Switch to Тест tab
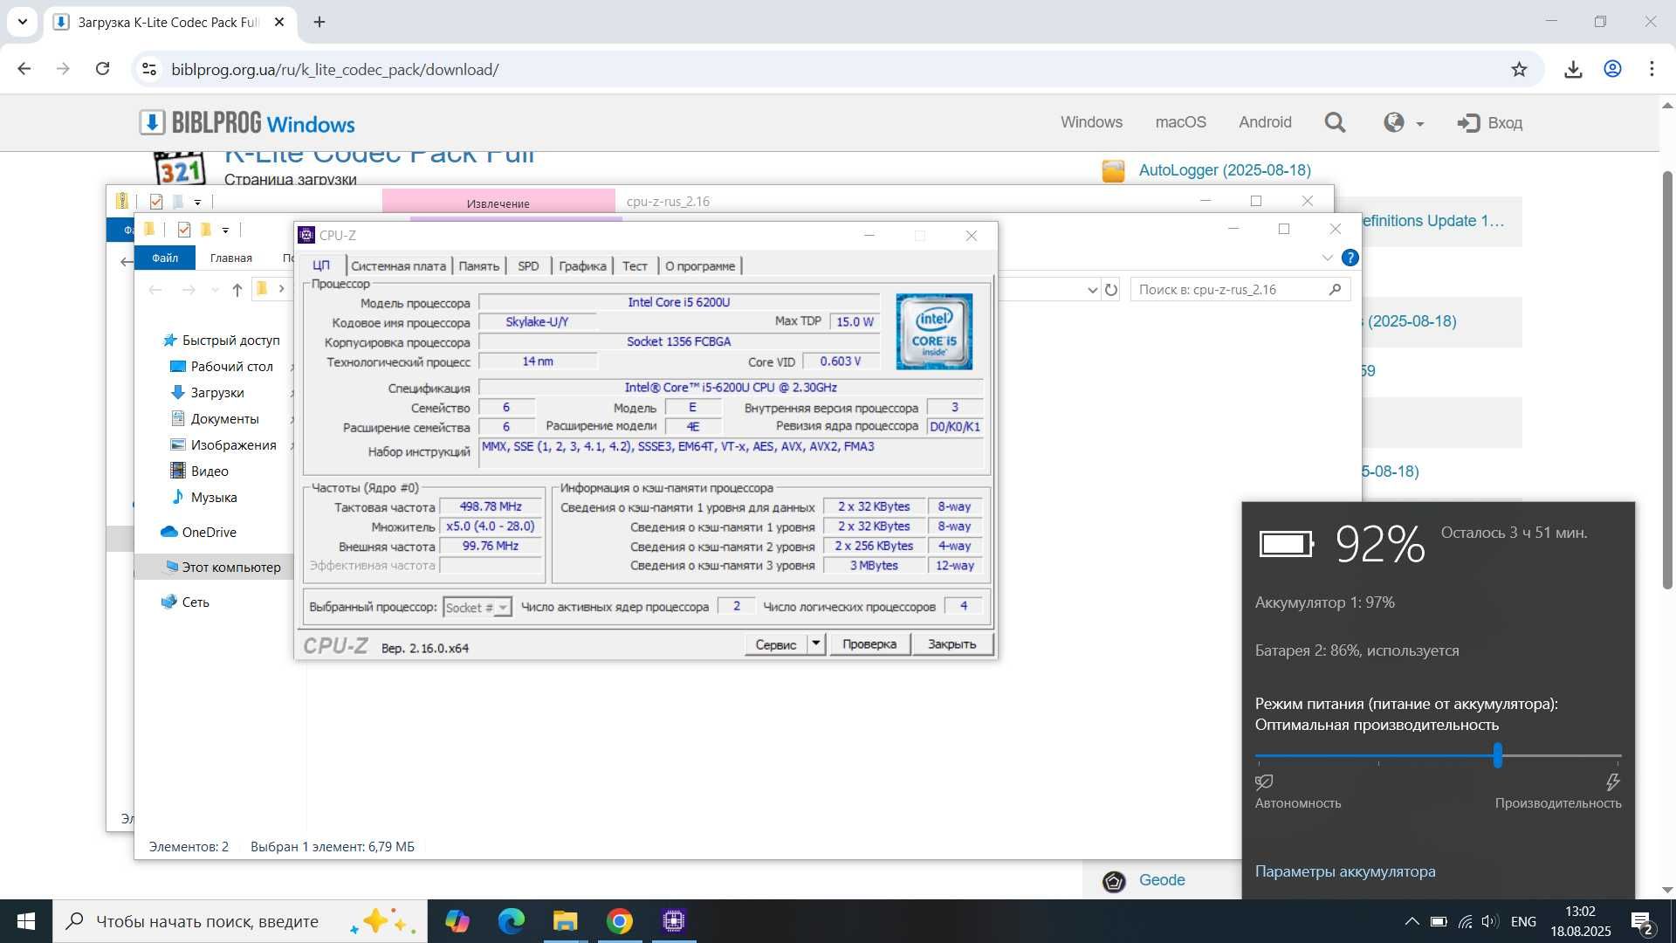This screenshot has height=943, width=1676. [635, 266]
